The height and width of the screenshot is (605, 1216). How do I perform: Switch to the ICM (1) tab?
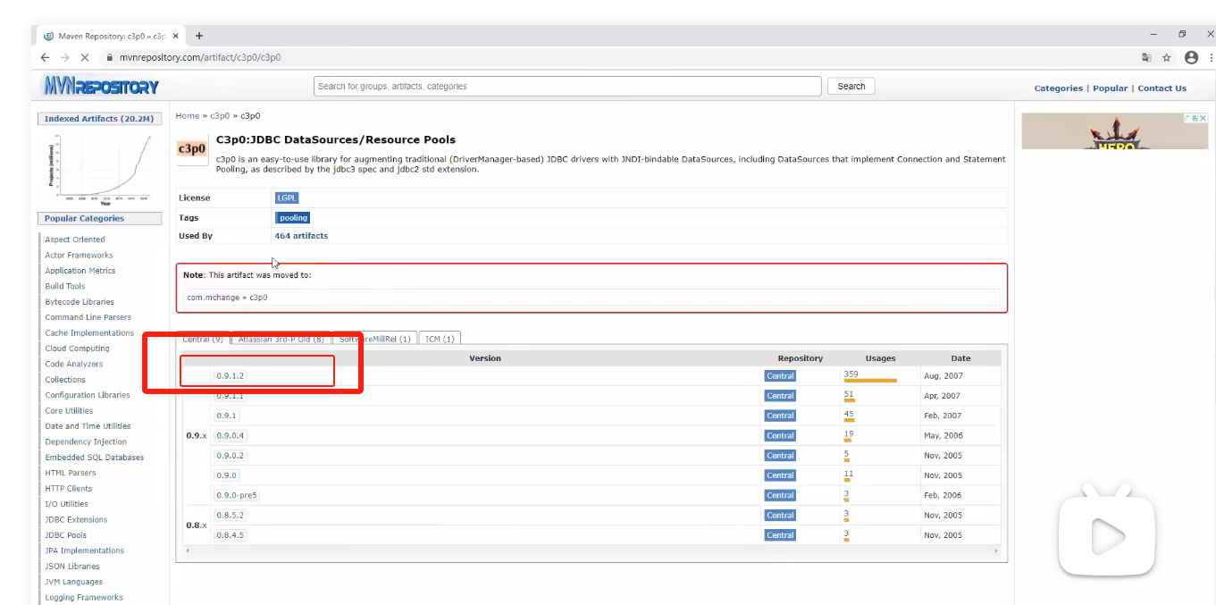(x=440, y=339)
